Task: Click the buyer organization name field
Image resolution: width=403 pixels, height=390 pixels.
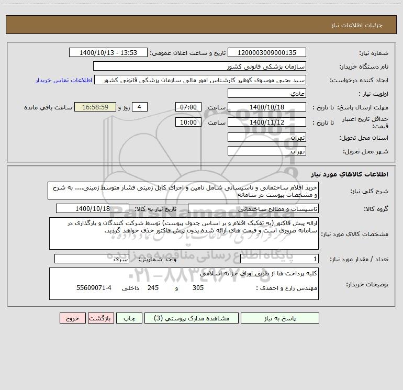Action: click(199, 66)
